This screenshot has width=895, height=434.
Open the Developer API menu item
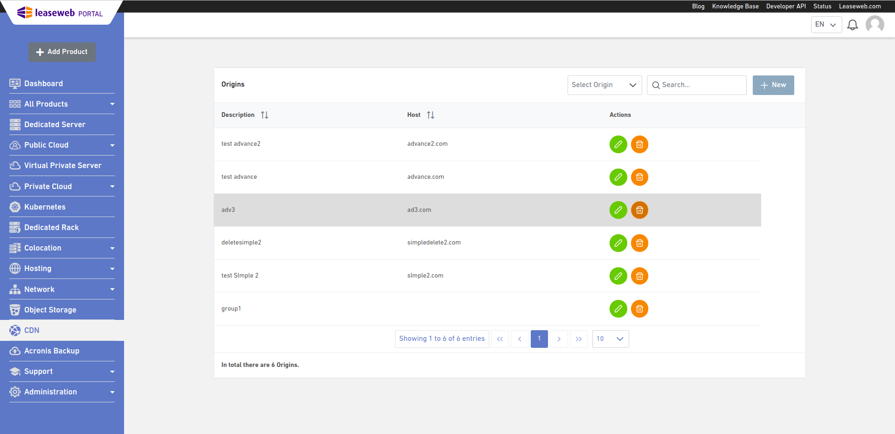point(786,6)
